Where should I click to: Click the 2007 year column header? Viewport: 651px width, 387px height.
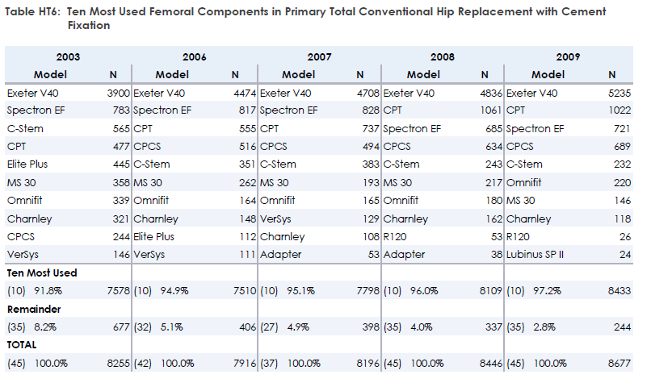click(319, 57)
